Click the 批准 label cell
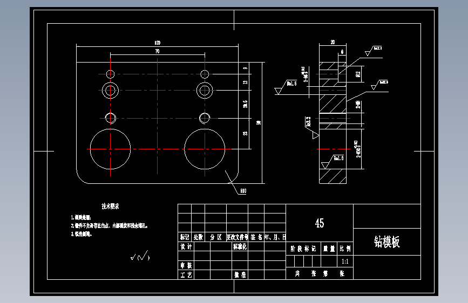This screenshot has height=303, width=468. [x=240, y=274]
